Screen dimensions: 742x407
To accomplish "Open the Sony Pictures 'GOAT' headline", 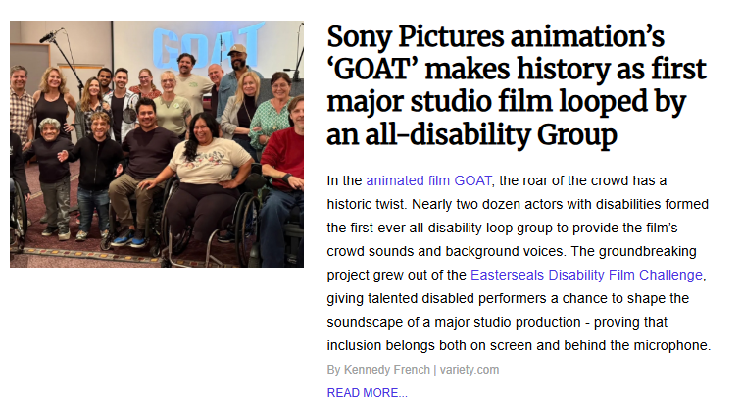I will point(516,86).
